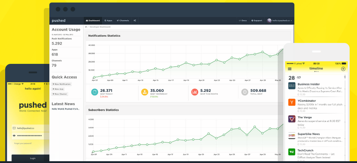The width and height of the screenshot is (357, 163).
Task: Click the gray Total Sent clock icon
Action: point(245,92)
